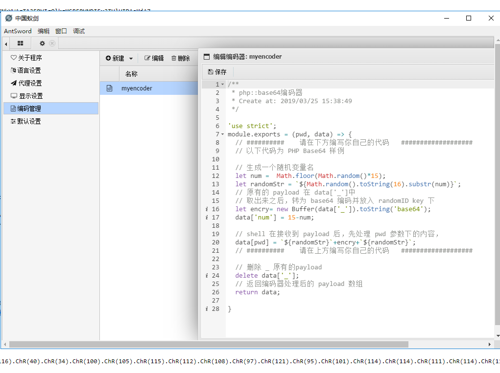This screenshot has height=373, width=500.
Task: Select the myencoder row in list
Action: tap(149, 88)
